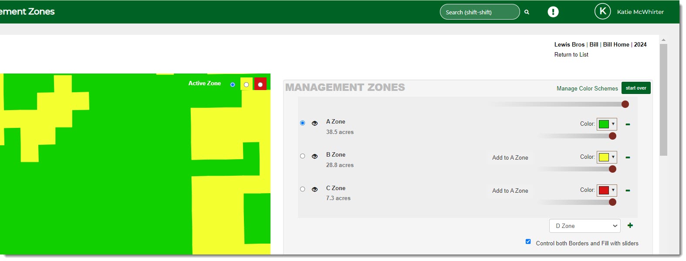The width and height of the screenshot is (686, 261).
Task: Remove A Zone with minus icon
Action: (628, 124)
